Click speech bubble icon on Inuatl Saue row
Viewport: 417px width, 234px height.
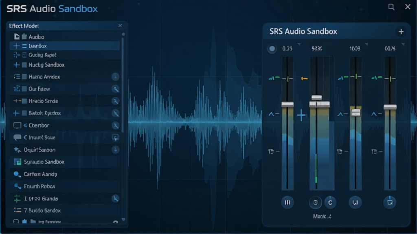[17, 137]
